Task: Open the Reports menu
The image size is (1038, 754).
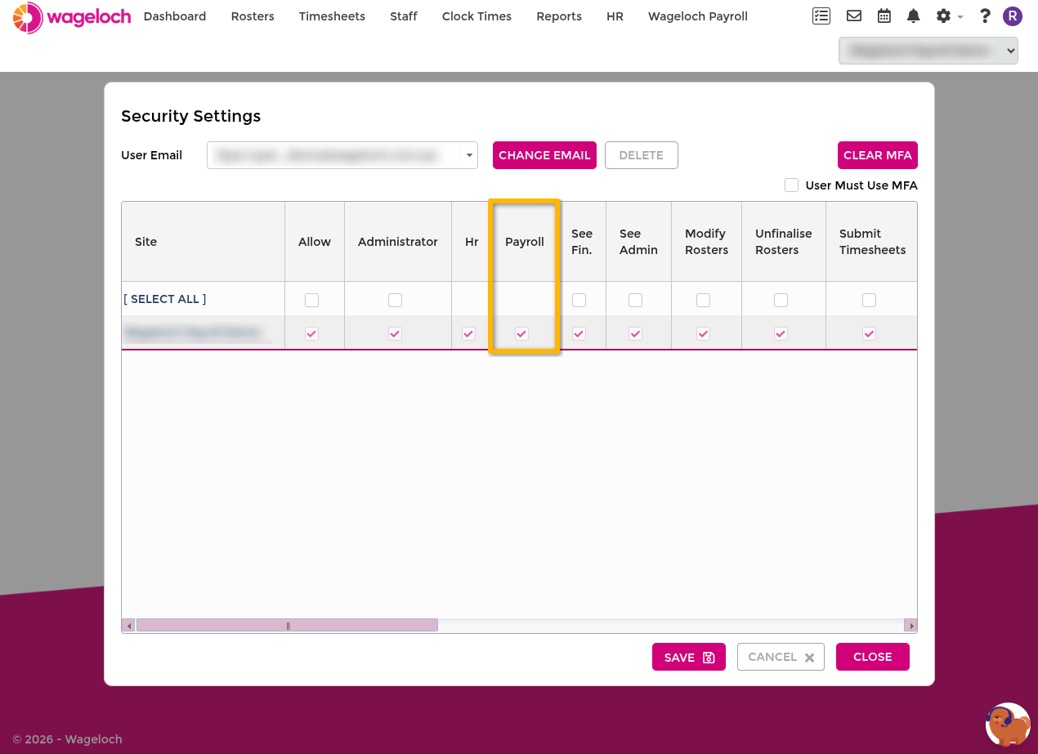Action: coord(559,16)
